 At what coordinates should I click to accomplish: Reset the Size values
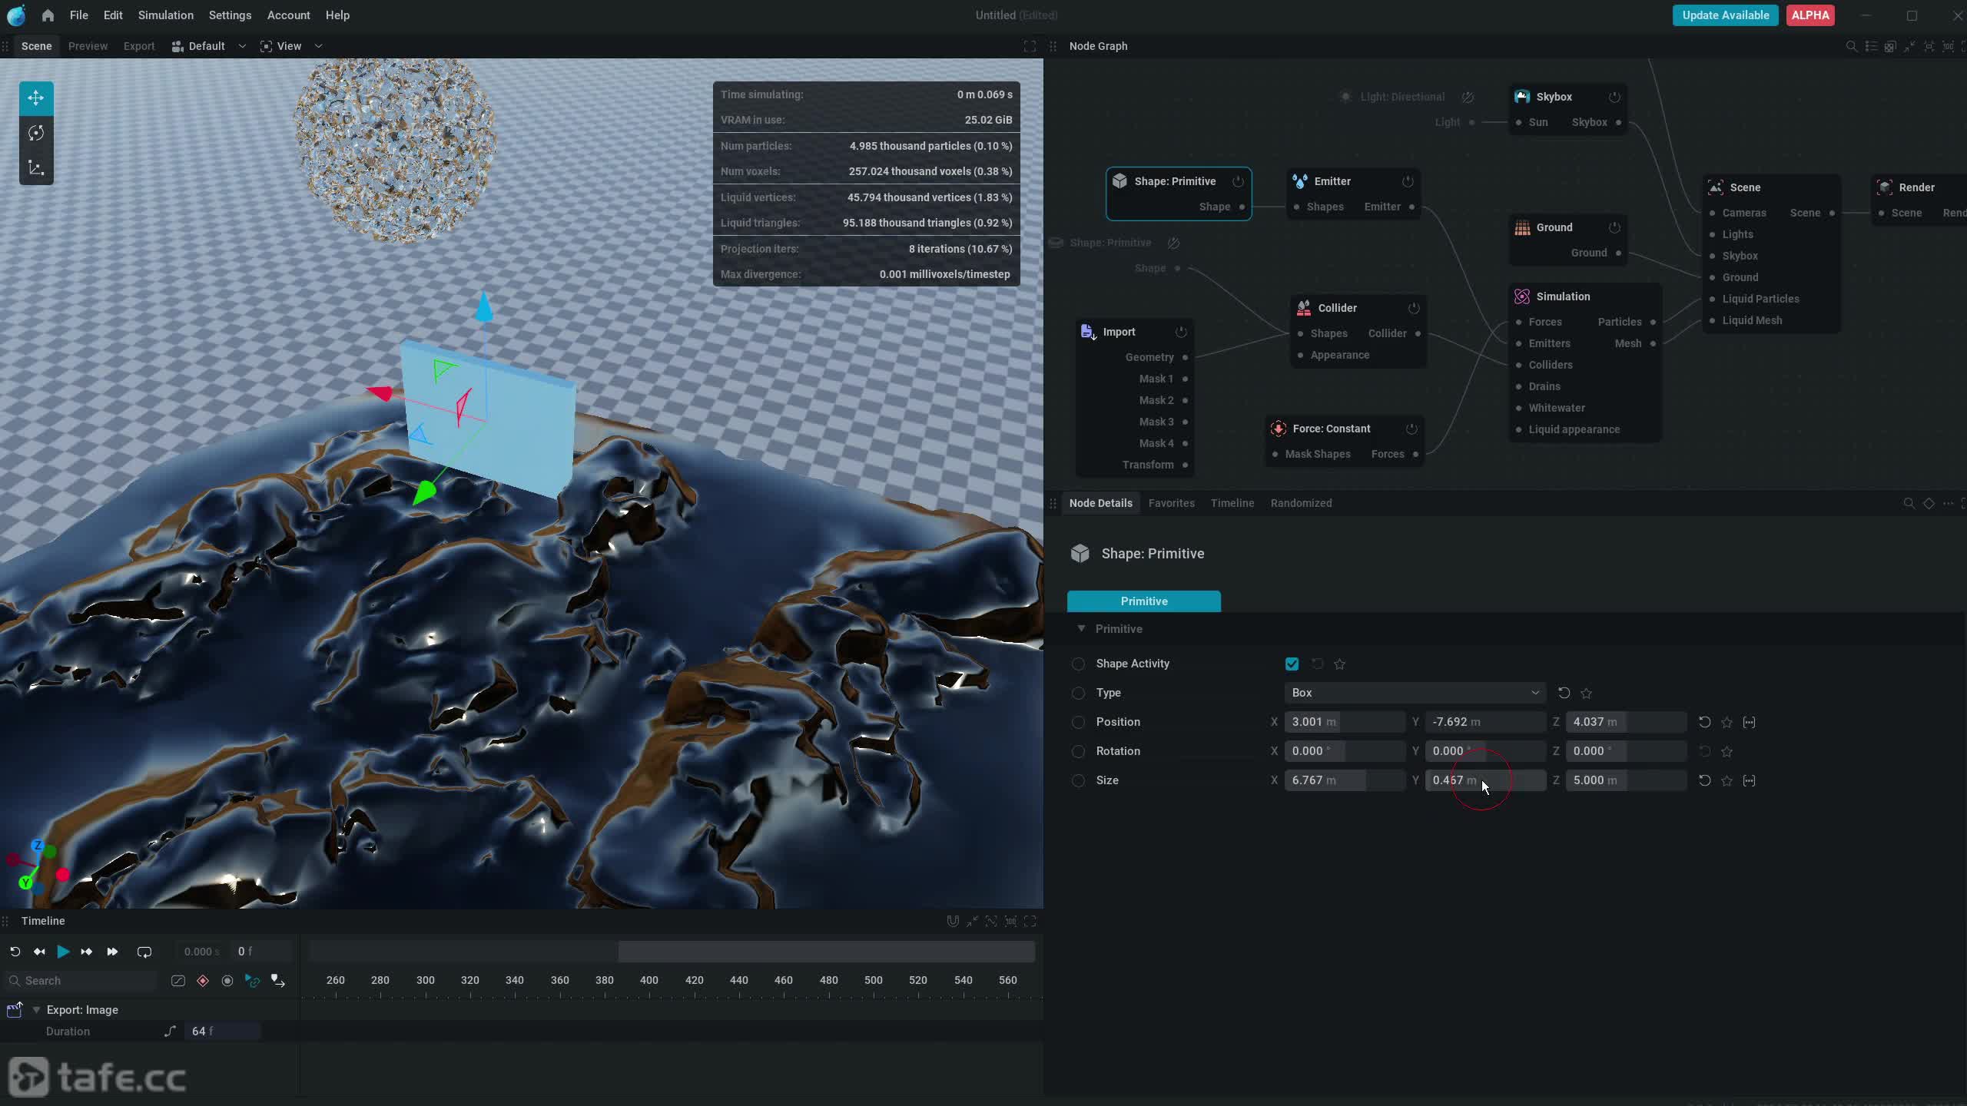pyautogui.click(x=1704, y=780)
